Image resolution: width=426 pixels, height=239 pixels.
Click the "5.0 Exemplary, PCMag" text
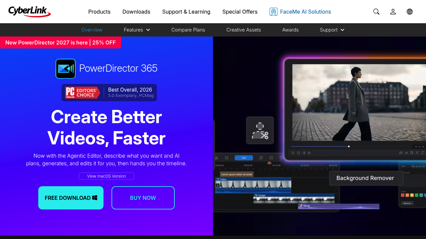coord(131,96)
